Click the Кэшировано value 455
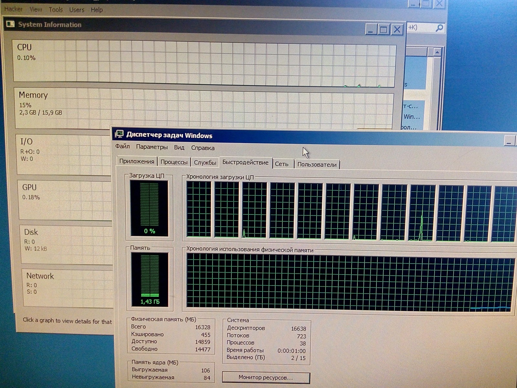The height and width of the screenshot is (388, 517). [x=206, y=335]
